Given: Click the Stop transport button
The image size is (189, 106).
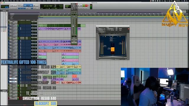Looking at the screenshot, I should 81,6.
